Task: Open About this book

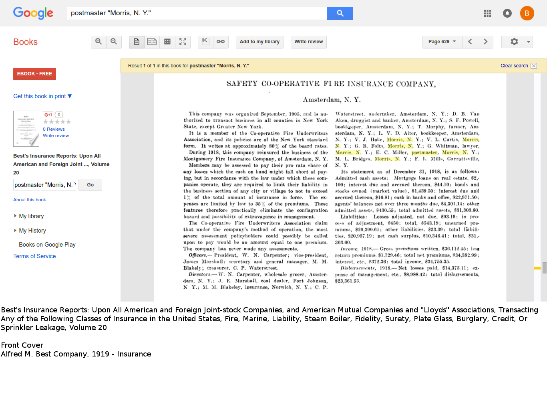Action: 30,200
